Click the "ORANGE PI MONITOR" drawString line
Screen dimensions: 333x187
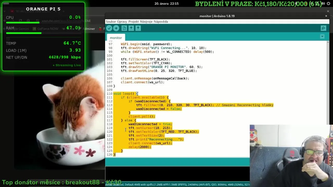click(162, 67)
